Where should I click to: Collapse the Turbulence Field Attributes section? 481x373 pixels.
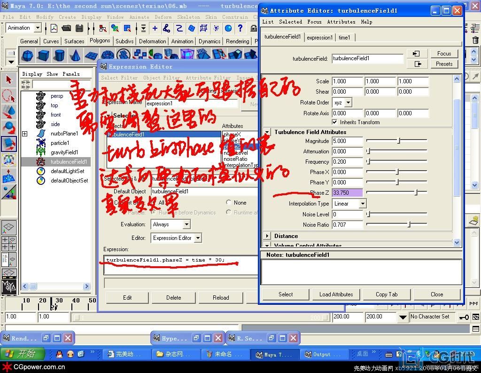click(x=267, y=132)
